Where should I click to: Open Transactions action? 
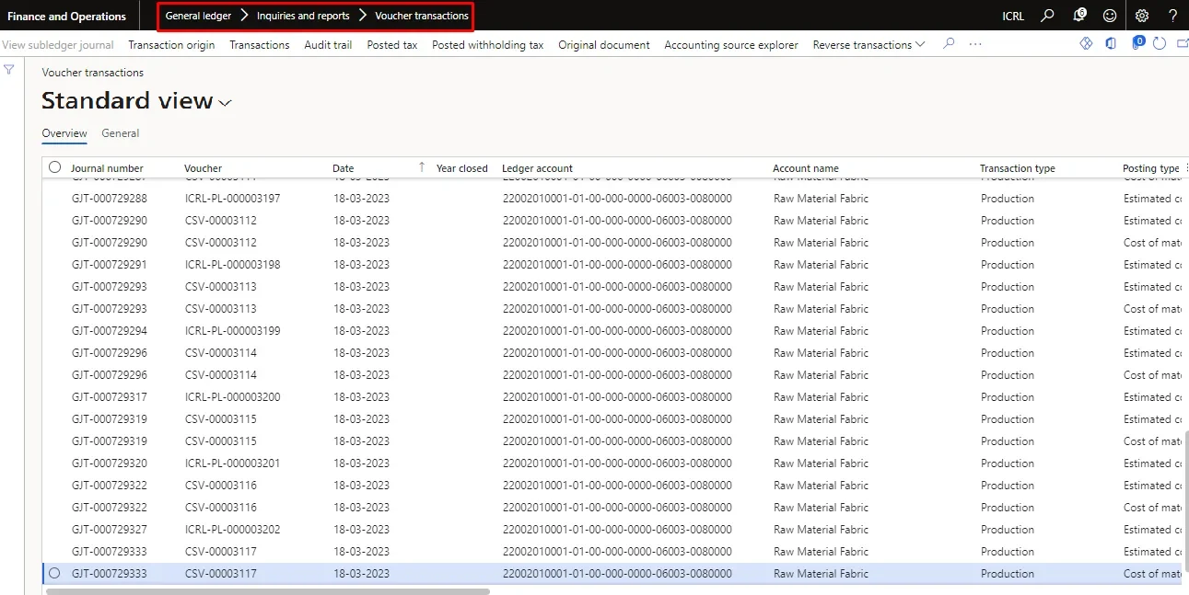(x=260, y=44)
